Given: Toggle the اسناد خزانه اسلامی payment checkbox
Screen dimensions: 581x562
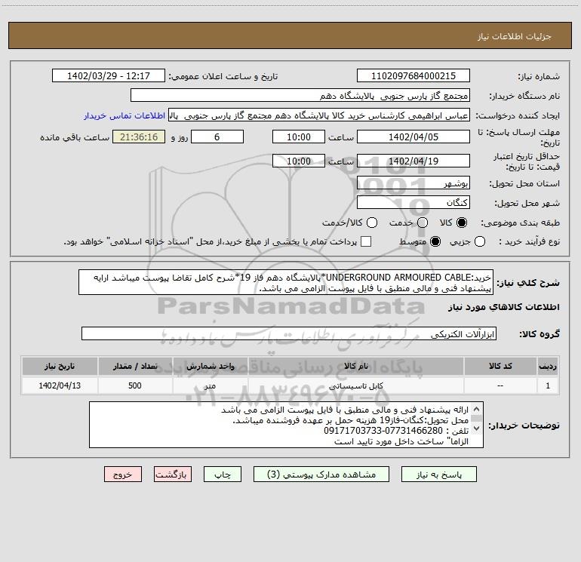Looking at the screenshot, I should click(x=366, y=241).
